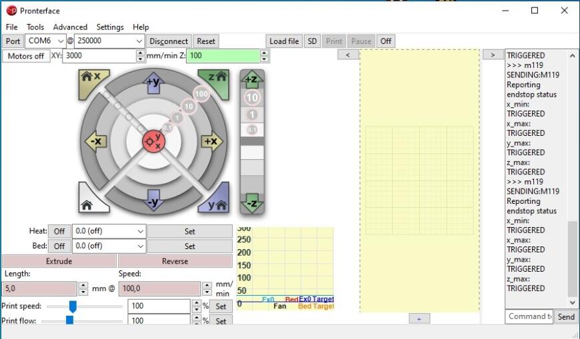Select Z jog step 0.1
This screenshot has width=580, height=339.
click(252, 130)
